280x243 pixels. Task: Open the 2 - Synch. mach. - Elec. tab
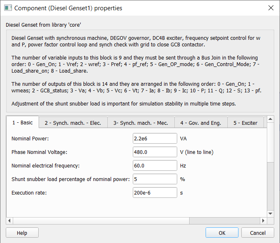coord(73,123)
